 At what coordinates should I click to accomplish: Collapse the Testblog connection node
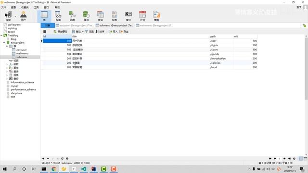(1, 35)
